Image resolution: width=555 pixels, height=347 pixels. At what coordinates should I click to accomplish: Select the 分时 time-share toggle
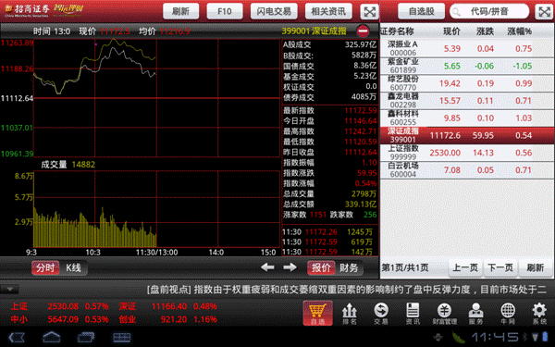pos(45,267)
